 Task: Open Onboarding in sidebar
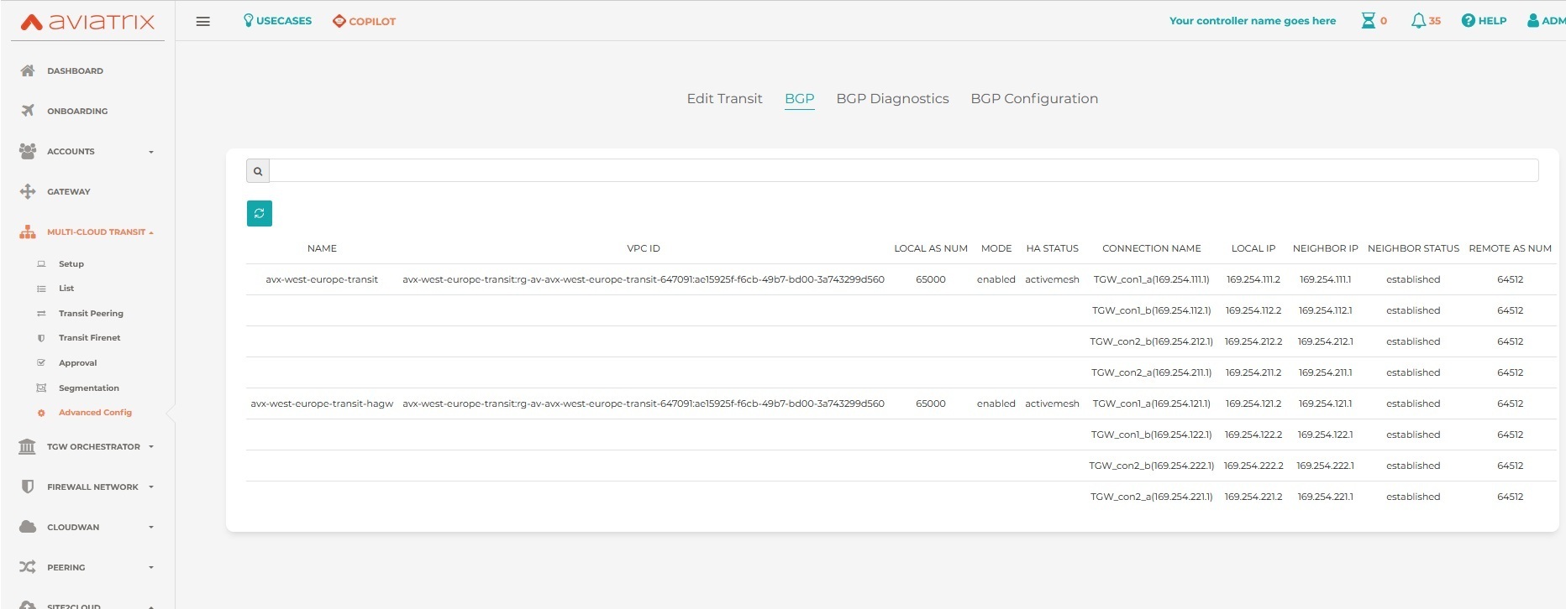[x=77, y=111]
